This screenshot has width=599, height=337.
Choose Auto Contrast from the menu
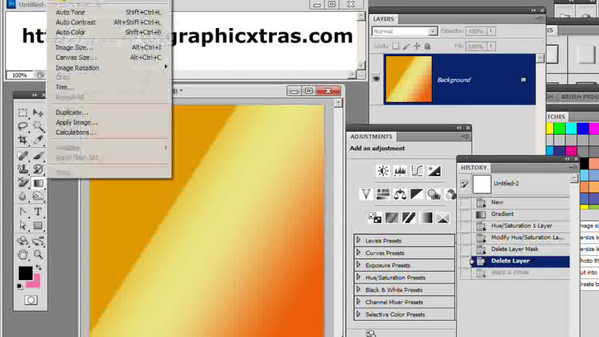[109, 22]
